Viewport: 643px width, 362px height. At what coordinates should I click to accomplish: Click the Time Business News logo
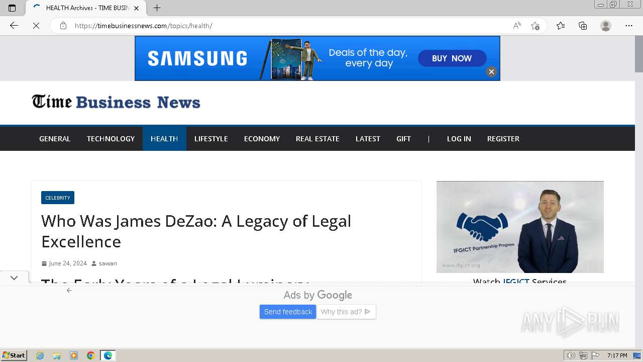coord(116,102)
